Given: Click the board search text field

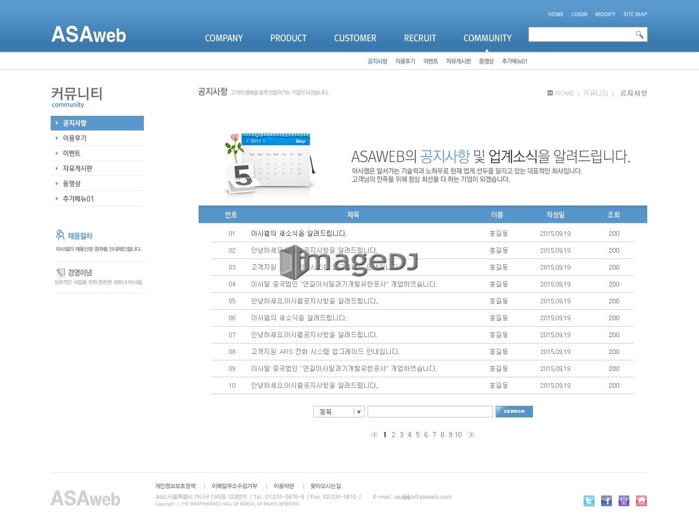Looking at the screenshot, I should click(430, 412).
